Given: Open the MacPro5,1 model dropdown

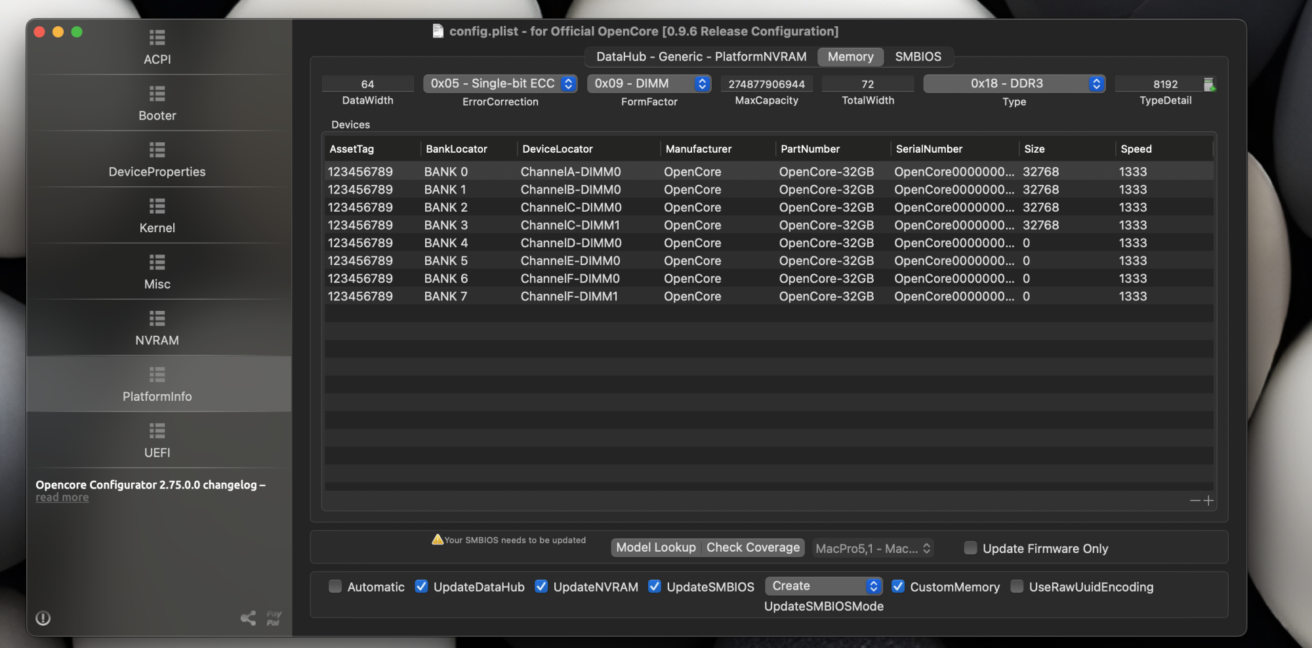Looking at the screenshot, I should [x=872, y=548].
